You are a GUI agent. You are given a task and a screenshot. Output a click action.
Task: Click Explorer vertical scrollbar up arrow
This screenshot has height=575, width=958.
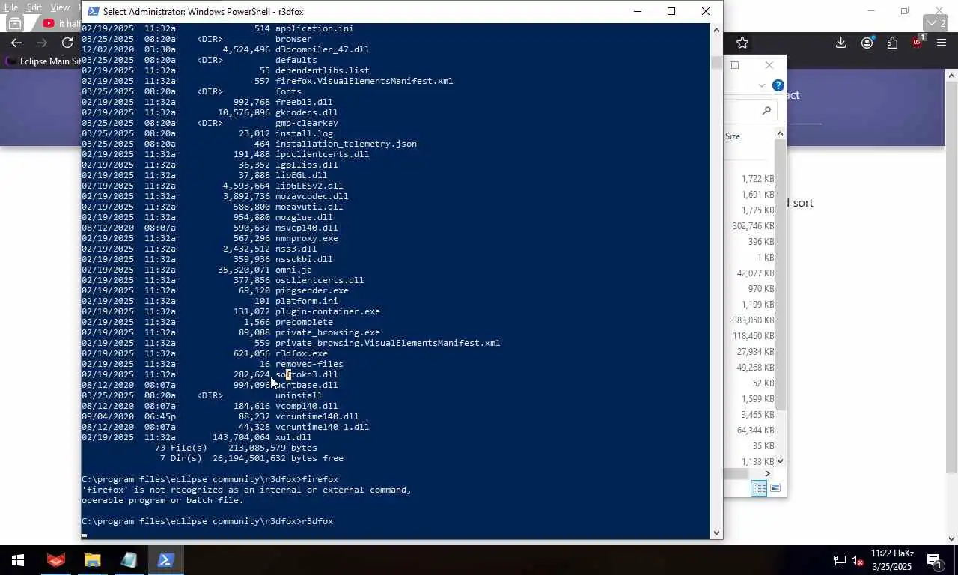[x=780, y=133]
